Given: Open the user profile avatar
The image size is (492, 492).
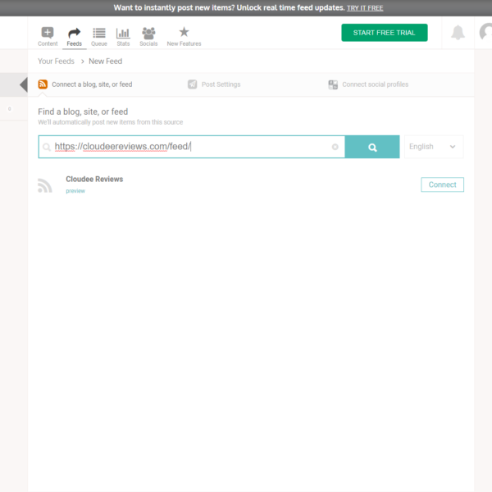Looking at the screenshot, I should click(x=485, y=32).
